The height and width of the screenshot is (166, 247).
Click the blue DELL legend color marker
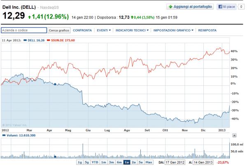25,40
